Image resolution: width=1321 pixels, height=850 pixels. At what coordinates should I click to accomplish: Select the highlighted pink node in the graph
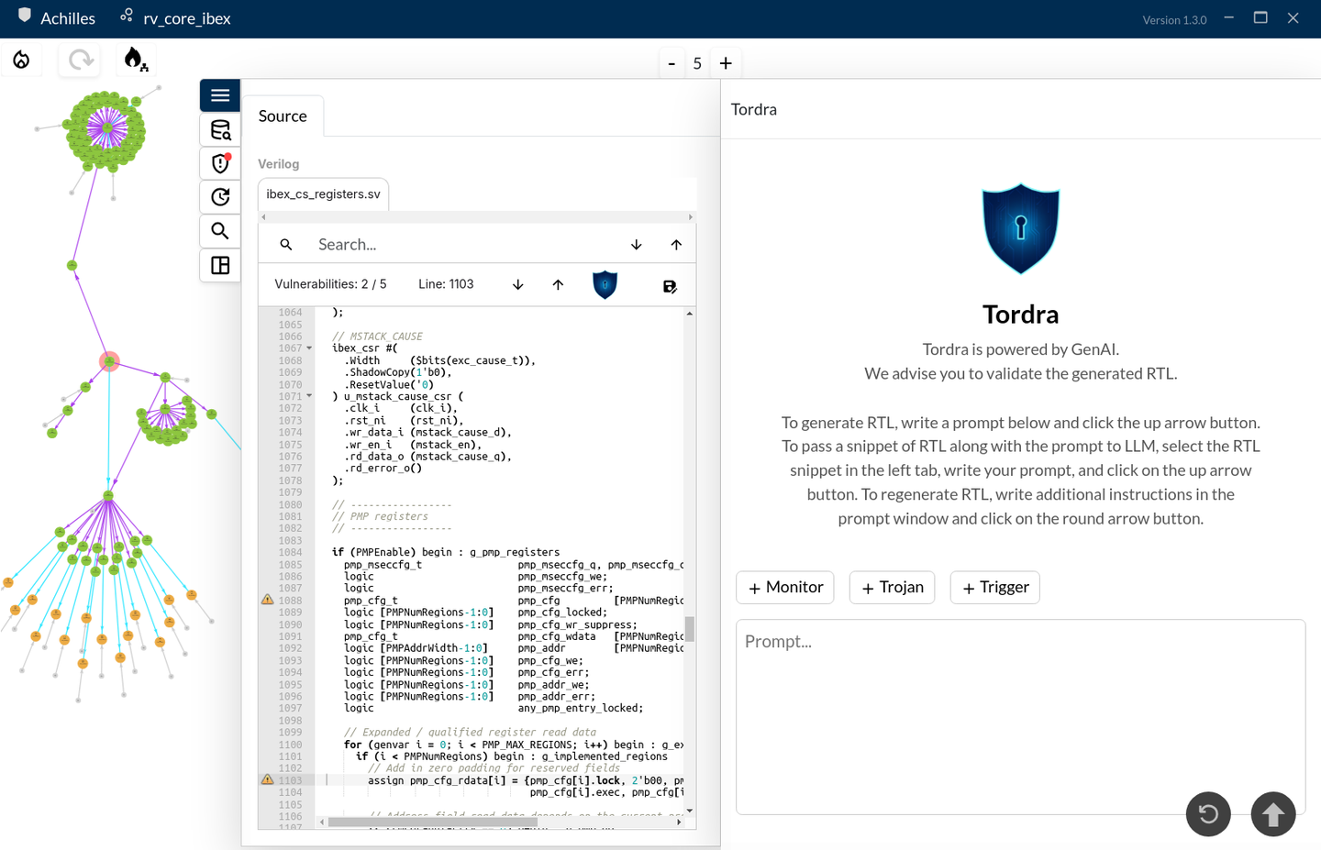point(109,361)
